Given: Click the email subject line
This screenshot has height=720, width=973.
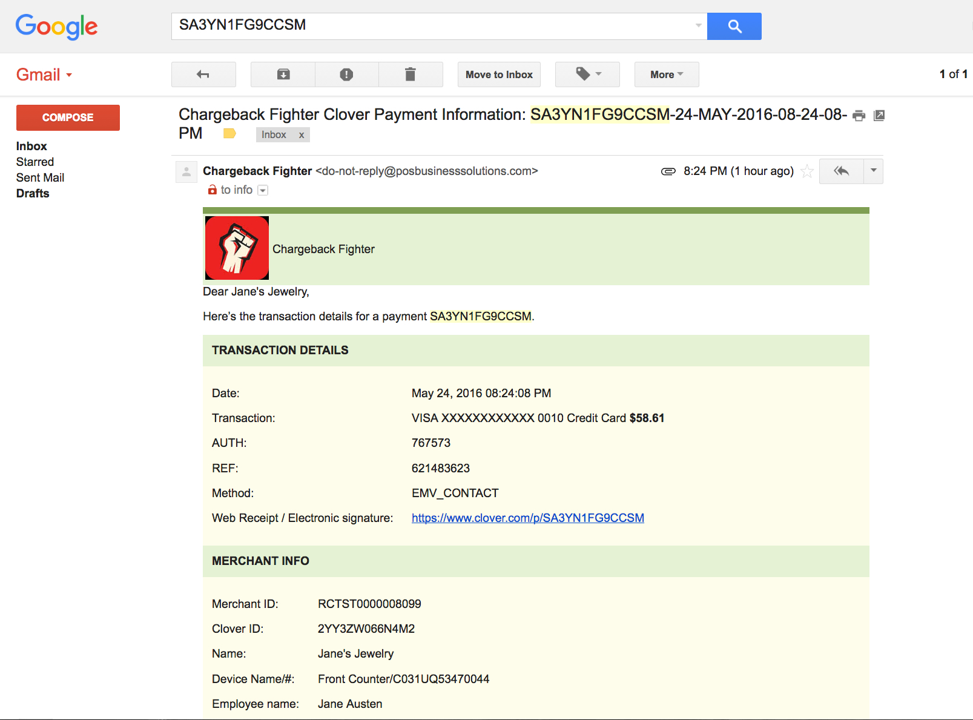Looking at the screenshot, I should [512, 124].
